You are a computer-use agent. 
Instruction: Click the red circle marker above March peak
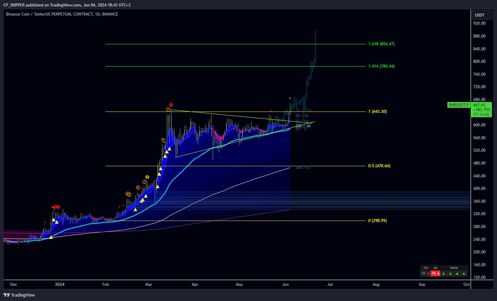pyautogui.click(x=171, y=105)
